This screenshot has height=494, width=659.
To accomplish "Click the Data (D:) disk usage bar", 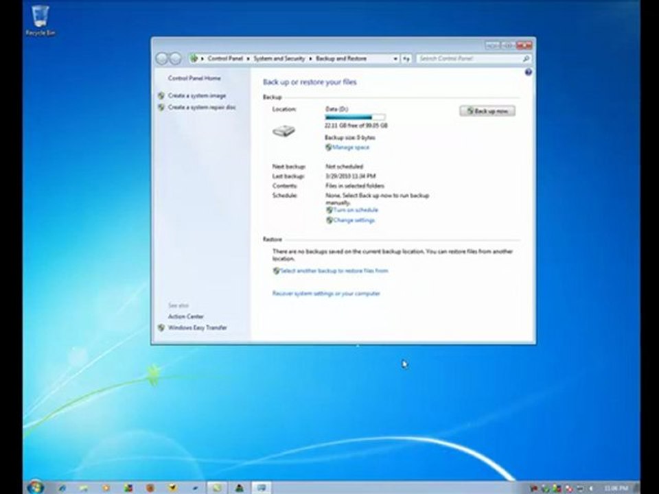I will pyautogui.click(x=355, y=117).
